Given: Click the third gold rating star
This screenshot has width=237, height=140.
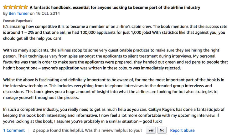Looking at the screenshot, I should 16,7.
